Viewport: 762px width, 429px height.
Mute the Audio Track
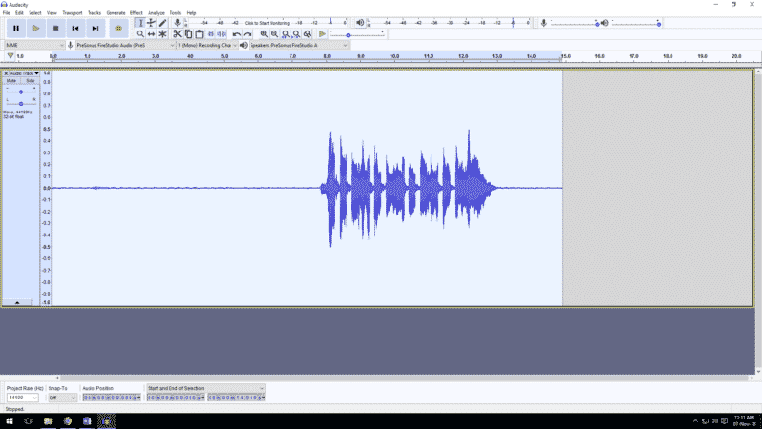[12, 81]
